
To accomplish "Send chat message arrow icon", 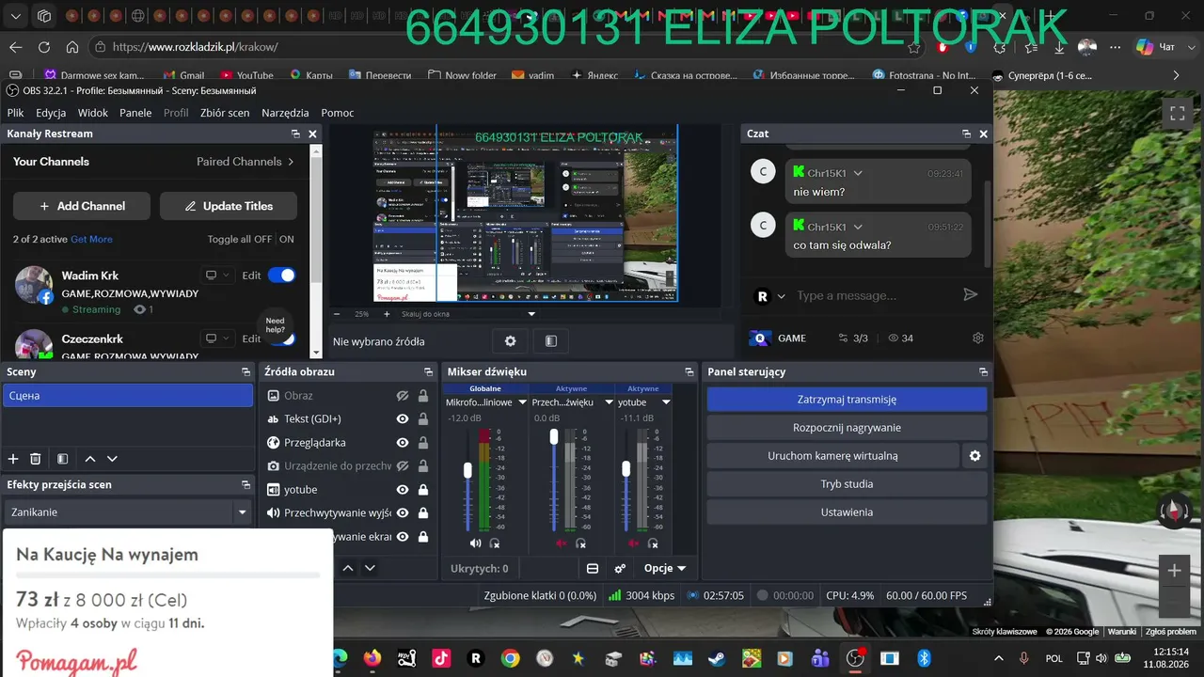I will click(x=971, y=295).
